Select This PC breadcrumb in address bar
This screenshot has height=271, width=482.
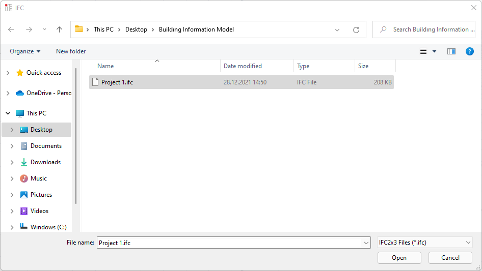coord(103,29)
